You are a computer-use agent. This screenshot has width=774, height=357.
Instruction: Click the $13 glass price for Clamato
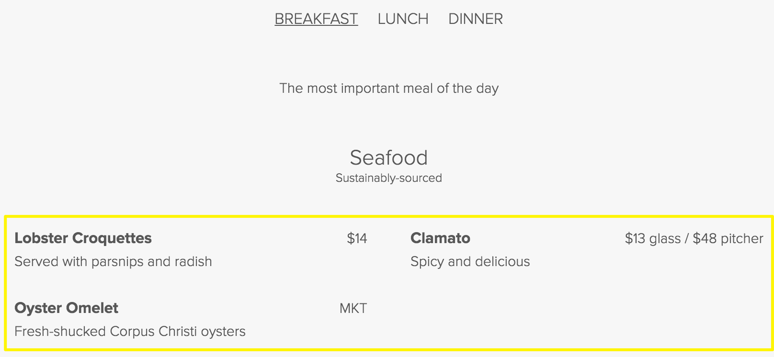coord(652,238)
